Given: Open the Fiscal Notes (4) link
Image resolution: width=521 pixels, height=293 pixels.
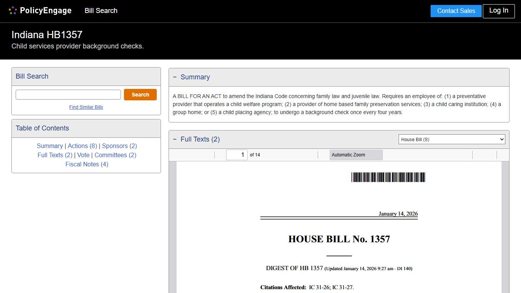Looking at the screenshot, I should [87, 164].
